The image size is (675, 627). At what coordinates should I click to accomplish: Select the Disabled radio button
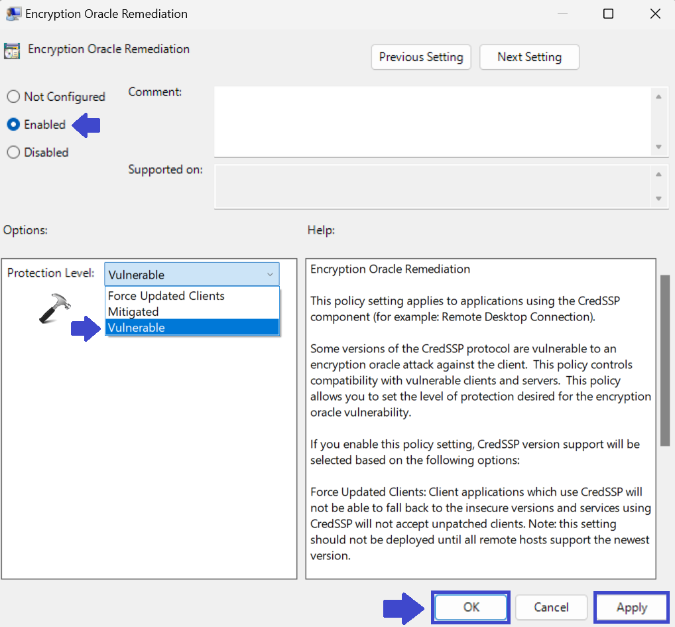[13, 153]
